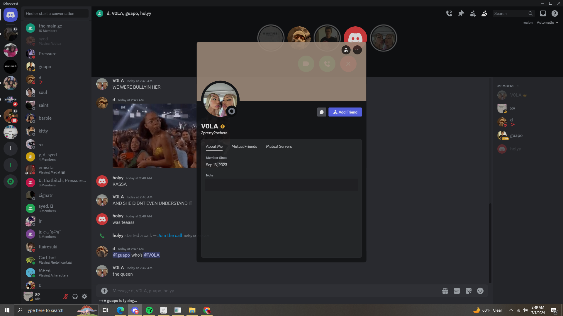
Task: Switch to the About Me tab
Action: click(x=214, y=146)
